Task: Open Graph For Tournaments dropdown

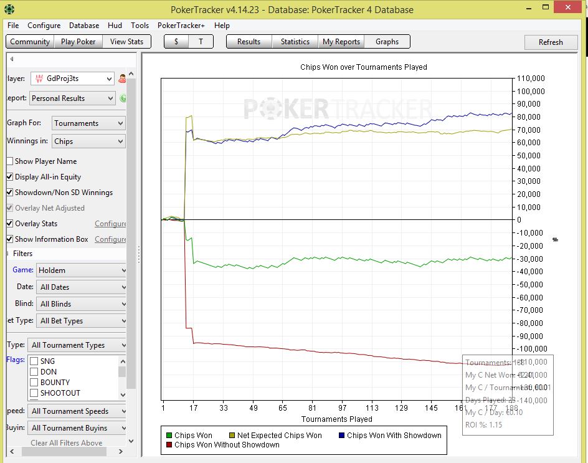Action: (x=88, y=123)
